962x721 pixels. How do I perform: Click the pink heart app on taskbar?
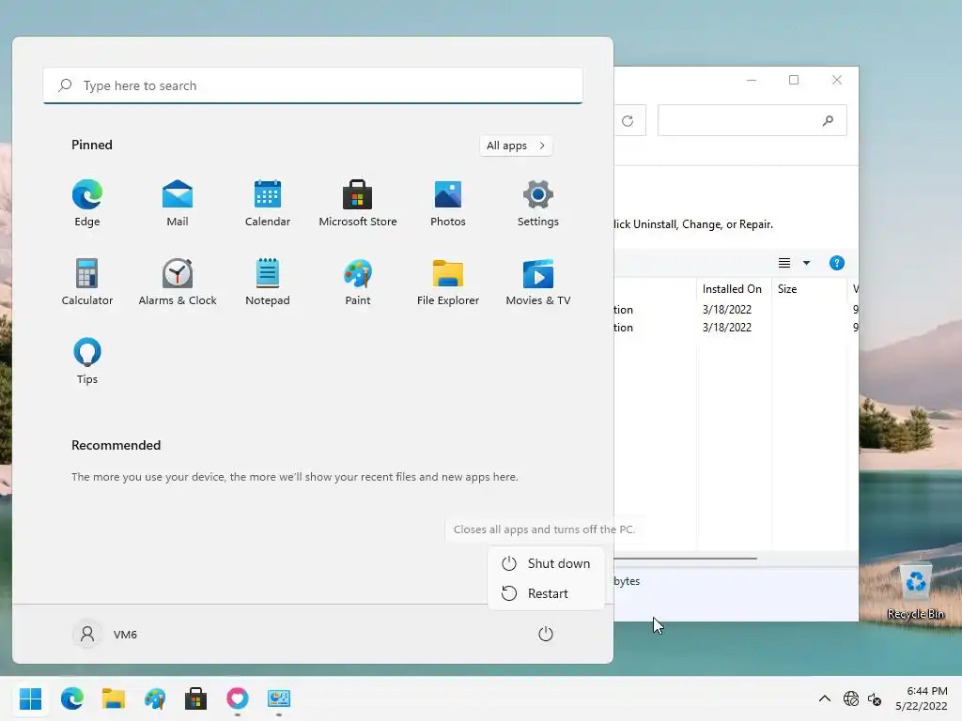point(238,698)
